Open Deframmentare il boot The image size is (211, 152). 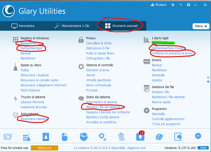pyautogui.click(x=167, y=48)
